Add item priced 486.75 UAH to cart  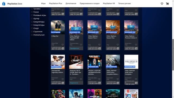coord(63,14)
